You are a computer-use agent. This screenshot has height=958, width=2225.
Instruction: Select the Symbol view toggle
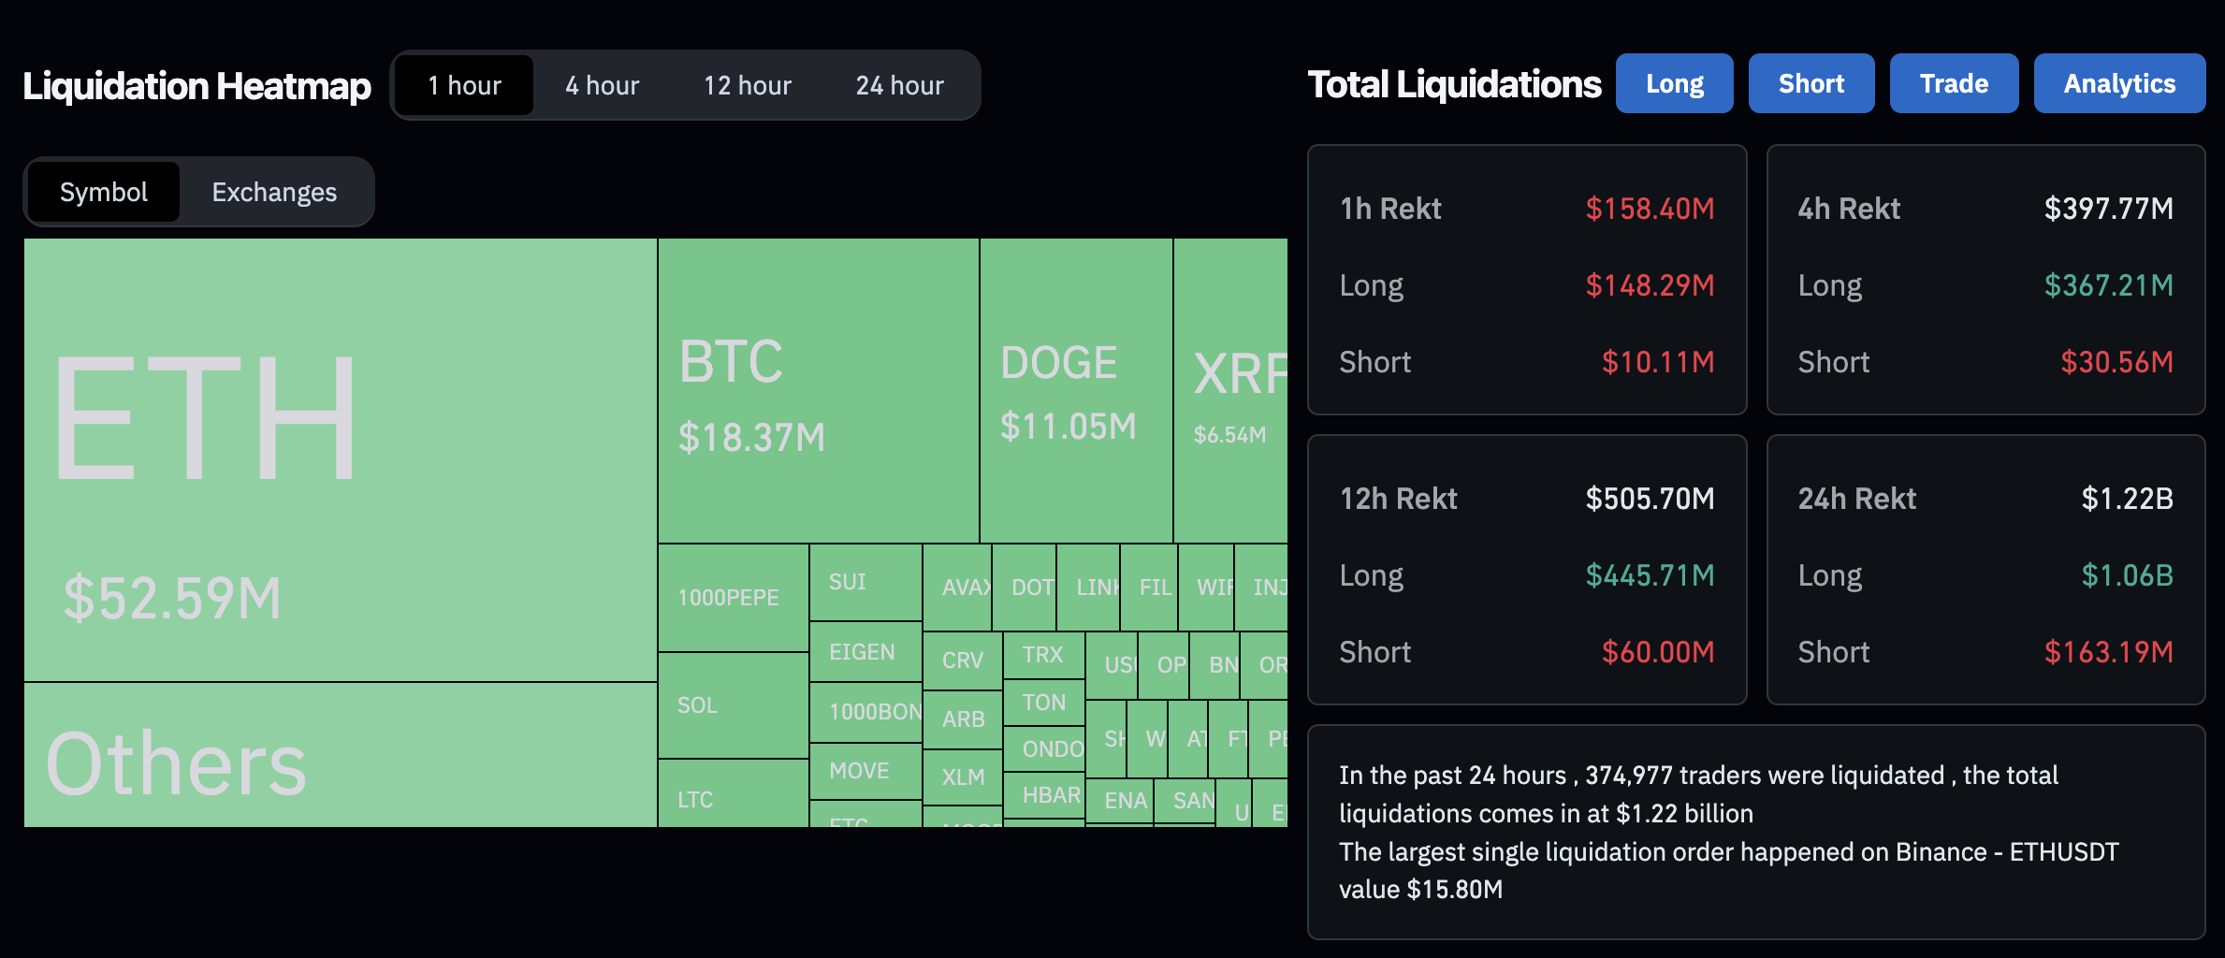pos(104,192)
